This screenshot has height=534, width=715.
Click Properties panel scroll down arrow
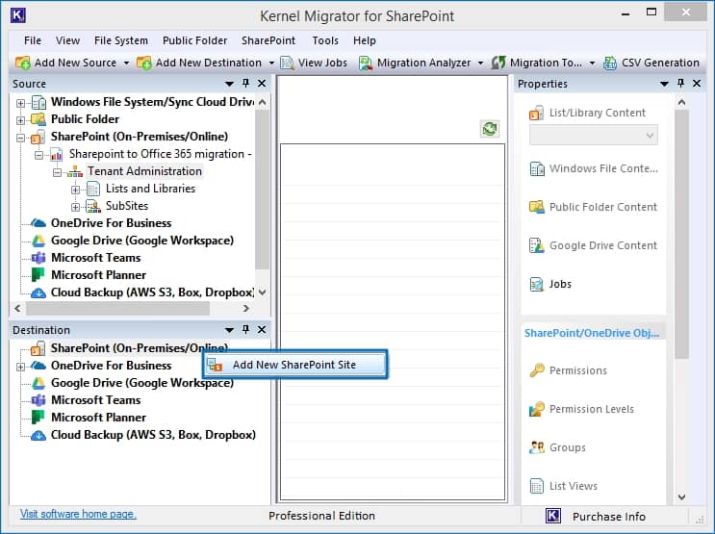681,497
